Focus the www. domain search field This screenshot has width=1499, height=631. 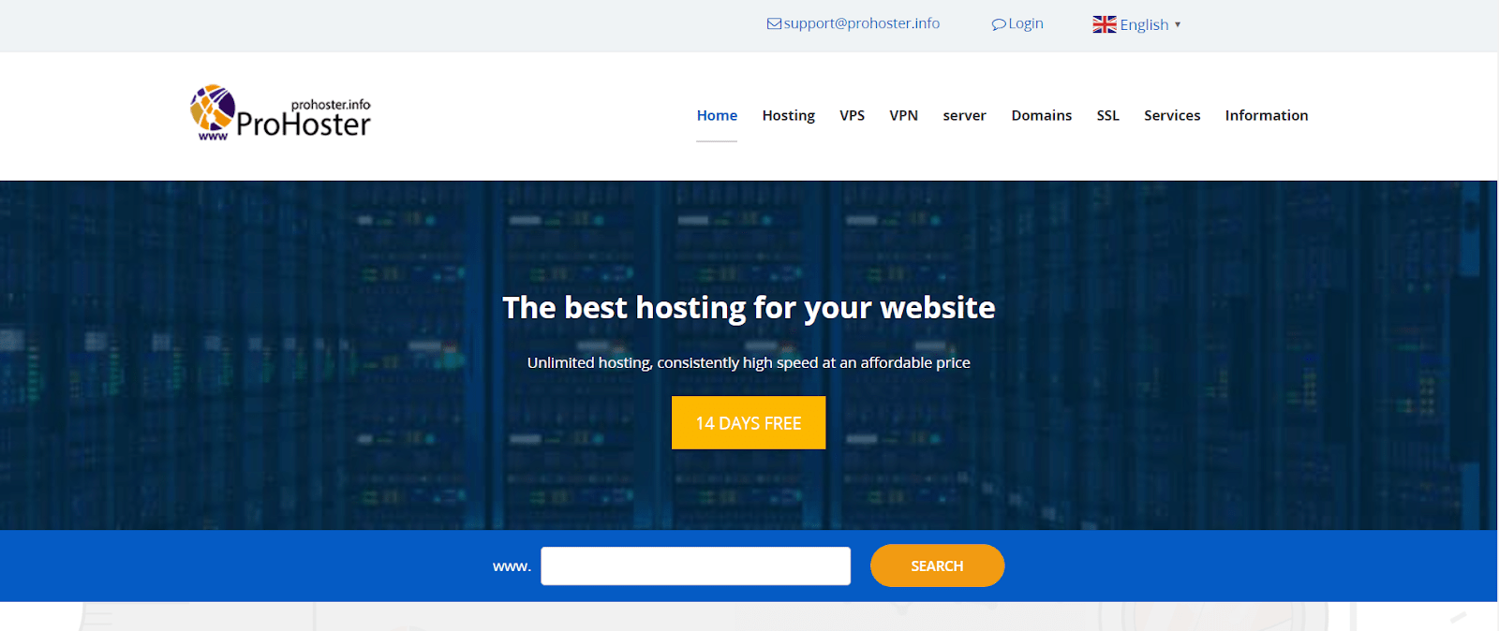695,566
